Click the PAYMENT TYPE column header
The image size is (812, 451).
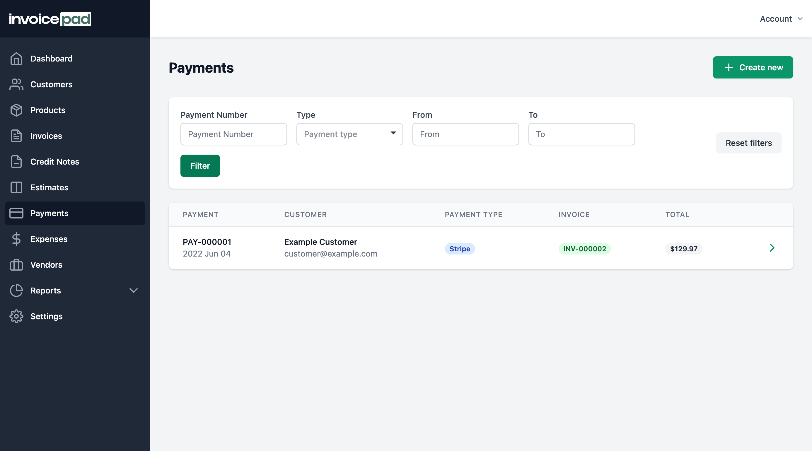pyautogui.click(x=473, y=215)
